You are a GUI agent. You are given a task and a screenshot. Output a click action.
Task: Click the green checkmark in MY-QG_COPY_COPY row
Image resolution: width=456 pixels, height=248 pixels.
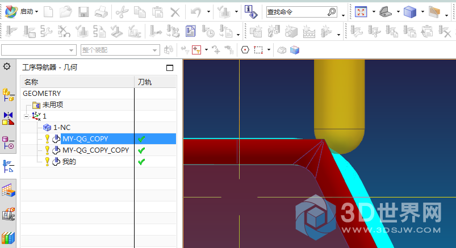pos(141,150)
